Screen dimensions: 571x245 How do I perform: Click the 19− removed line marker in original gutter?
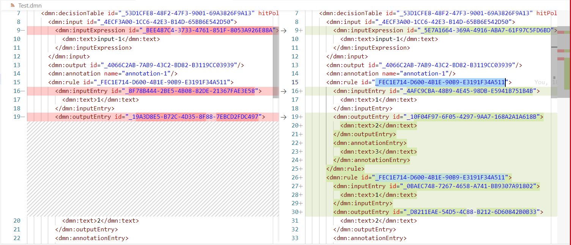[19, 117]
